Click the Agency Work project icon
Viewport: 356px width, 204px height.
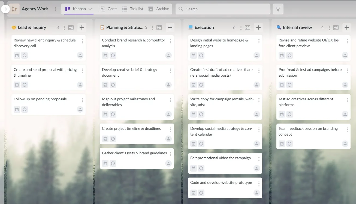14,9
